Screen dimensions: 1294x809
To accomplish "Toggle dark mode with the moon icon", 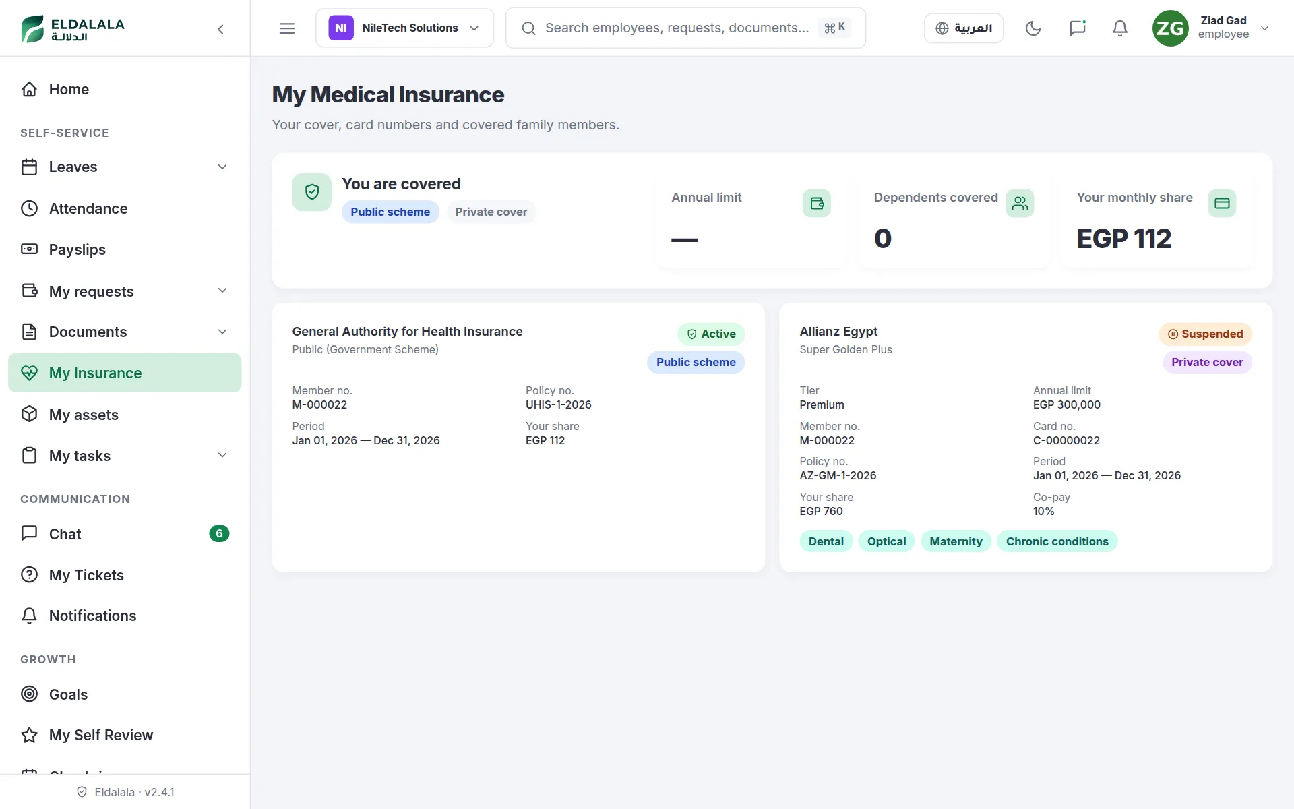I will (x=1033, y=28).
